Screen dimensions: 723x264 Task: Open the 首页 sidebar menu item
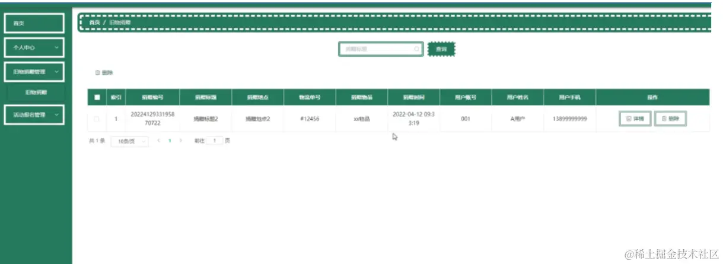click(34, 23)
